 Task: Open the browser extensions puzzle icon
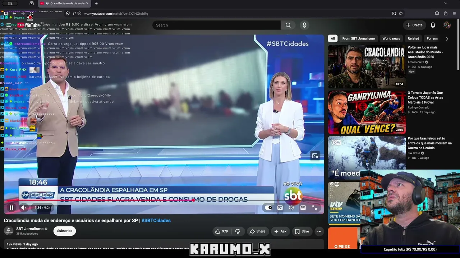click(x=446, y=14)
